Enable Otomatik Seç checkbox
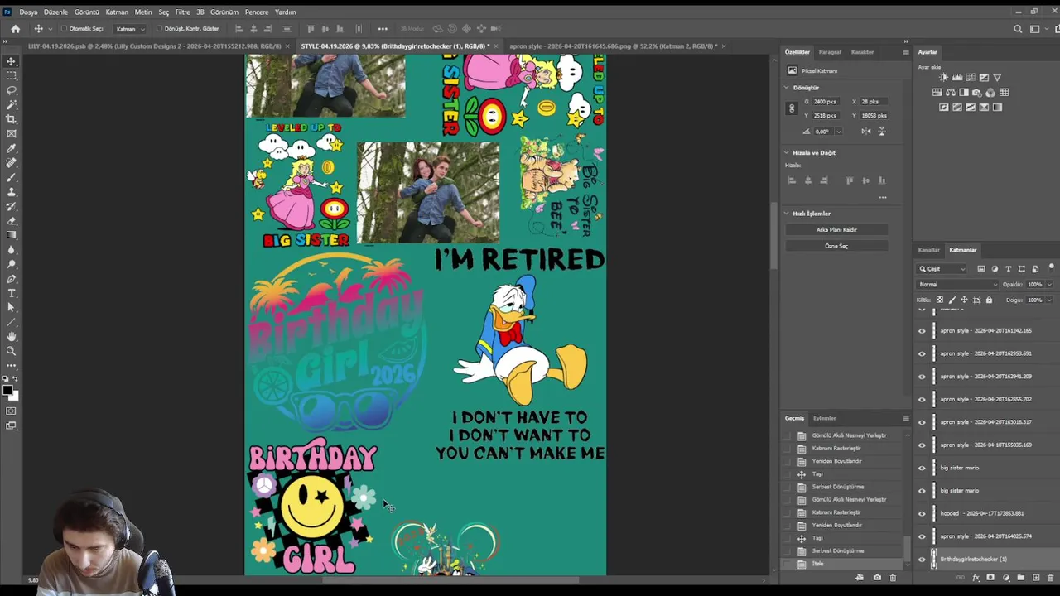This screenshot has width=1060, height=596. point(64,29)
